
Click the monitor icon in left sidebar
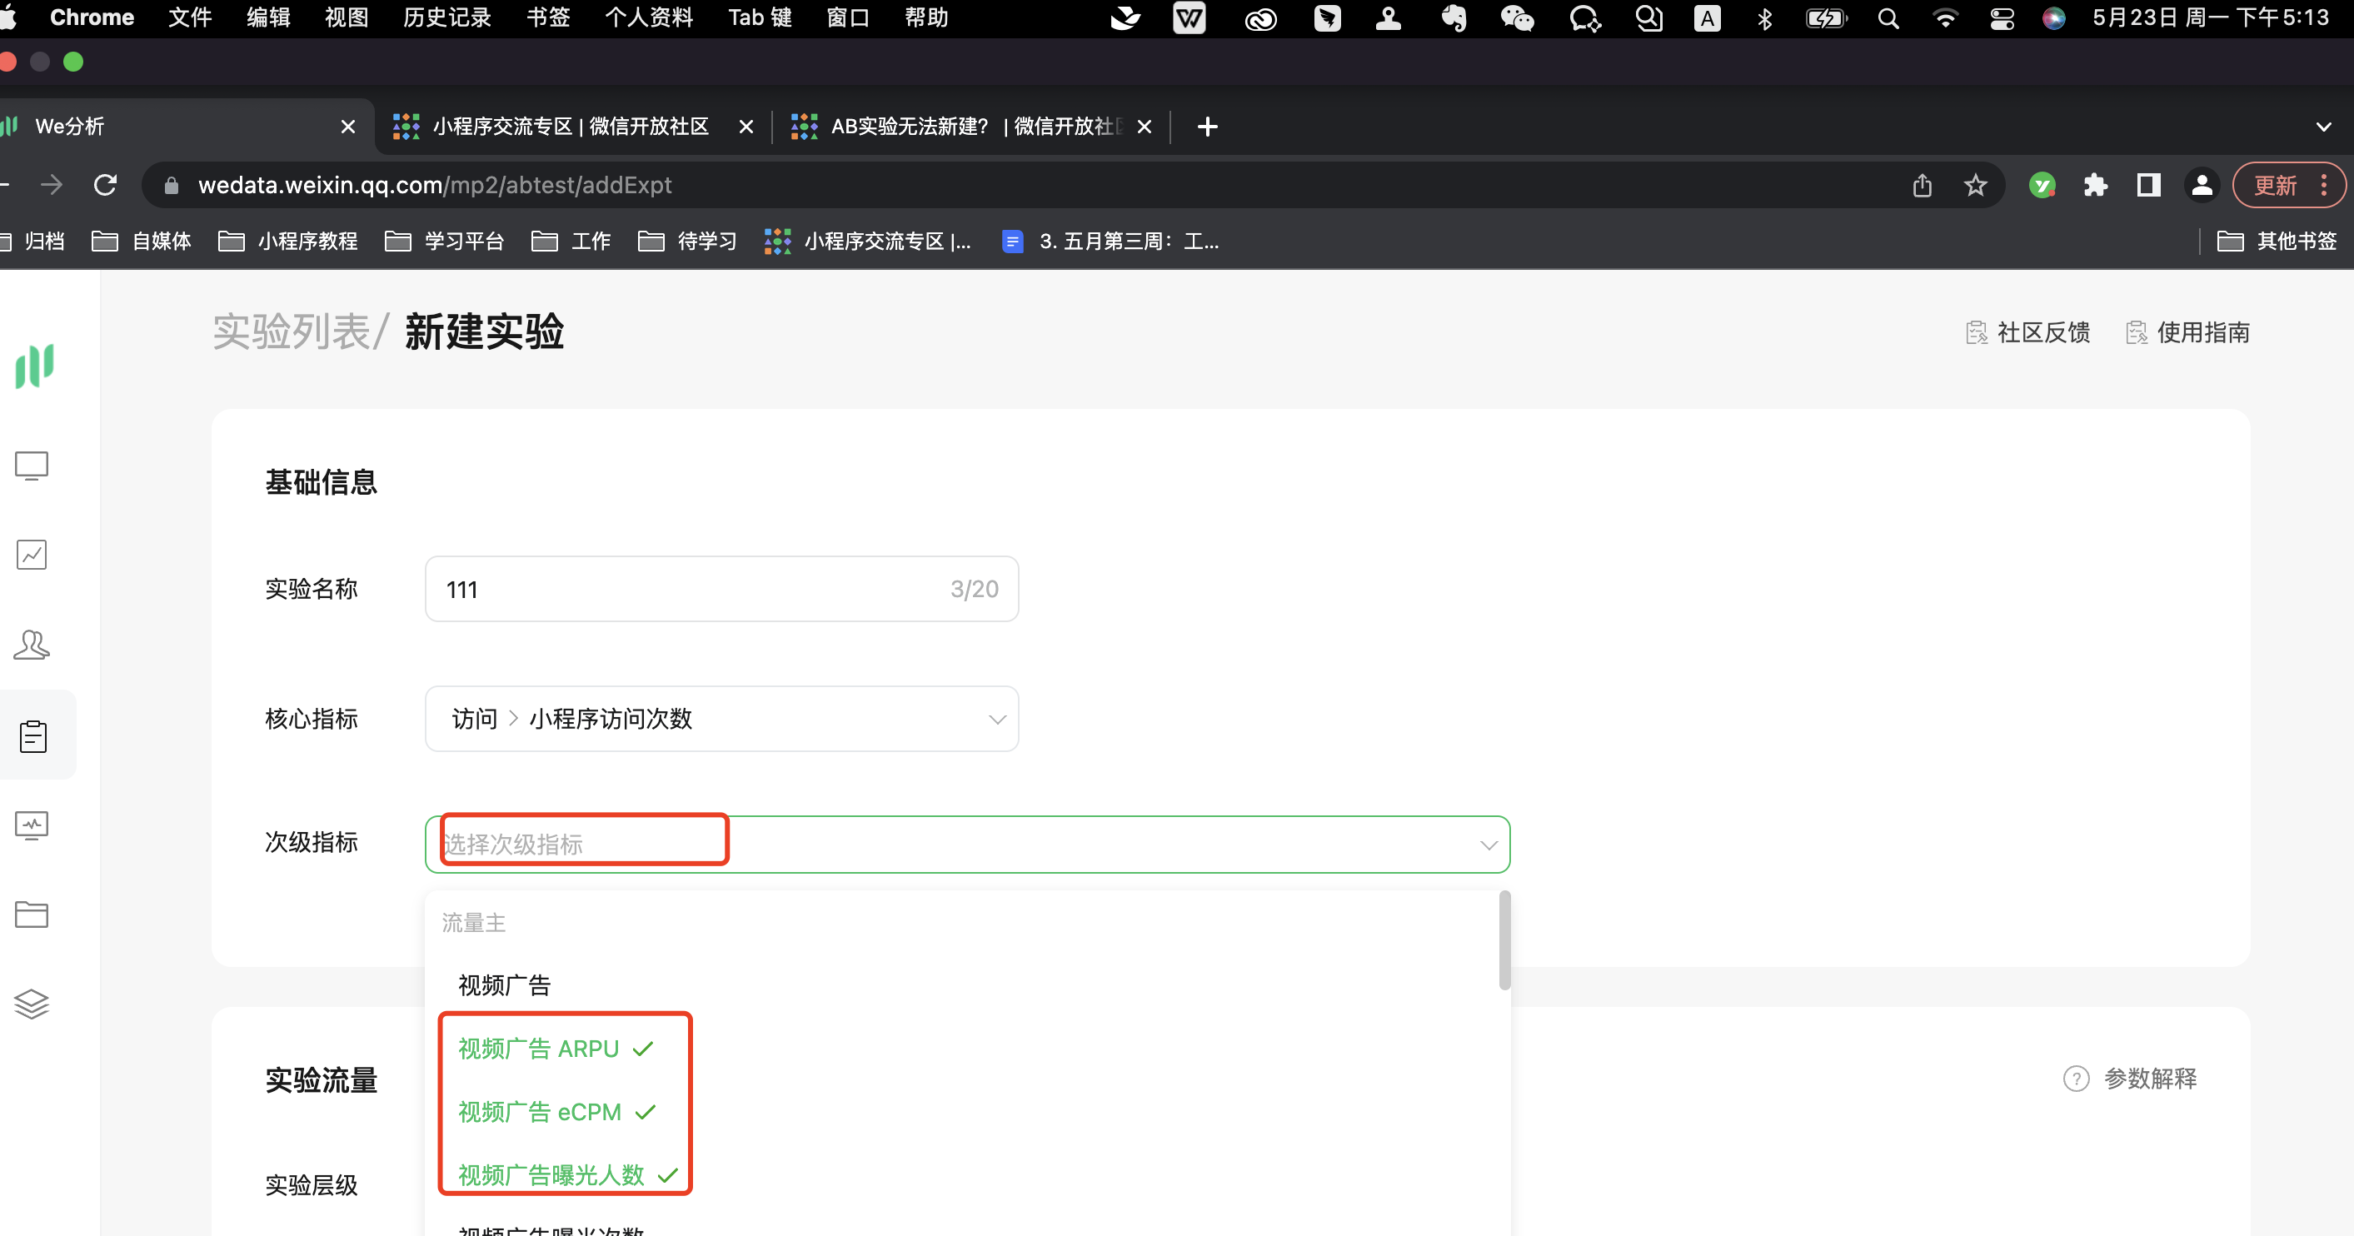click(31, 465)
